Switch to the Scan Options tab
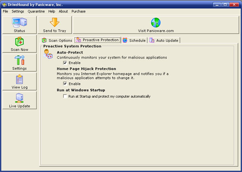Screen dimensions: 242x172 coord(57,40)
